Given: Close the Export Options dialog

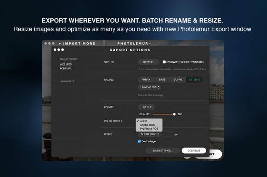Looking at the screenshot, I should click(55, 50).
